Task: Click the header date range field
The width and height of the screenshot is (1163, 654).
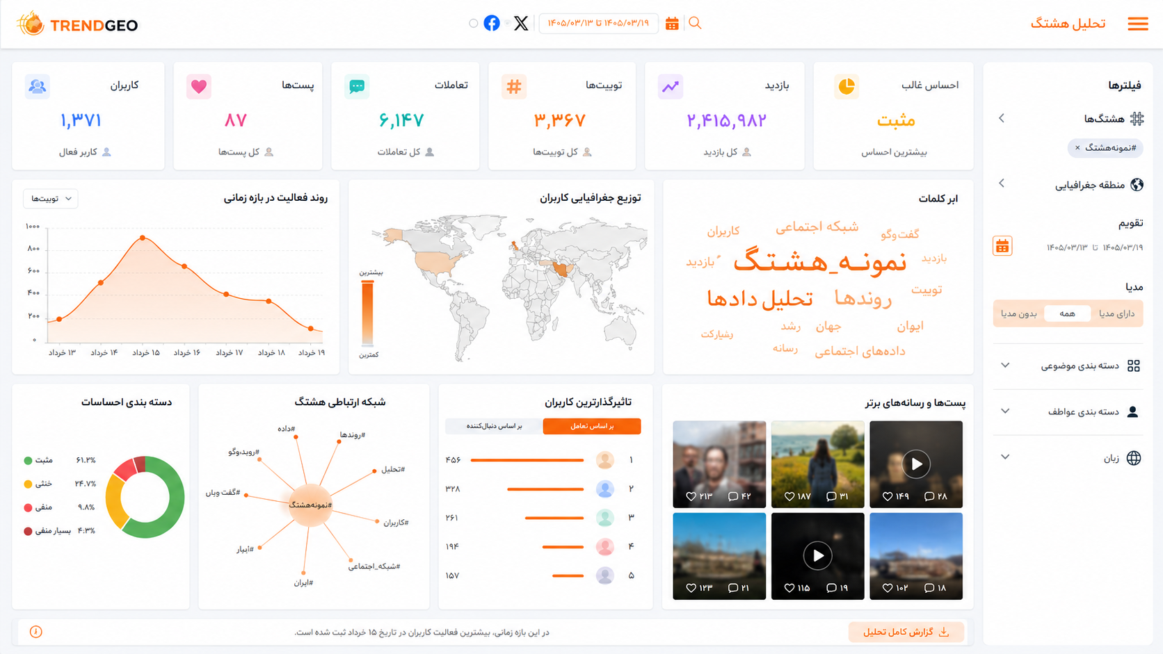Action: click(598, 24)
